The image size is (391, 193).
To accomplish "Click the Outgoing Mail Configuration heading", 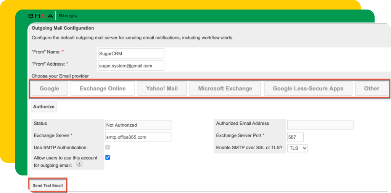I will click(x=63, y=28).
